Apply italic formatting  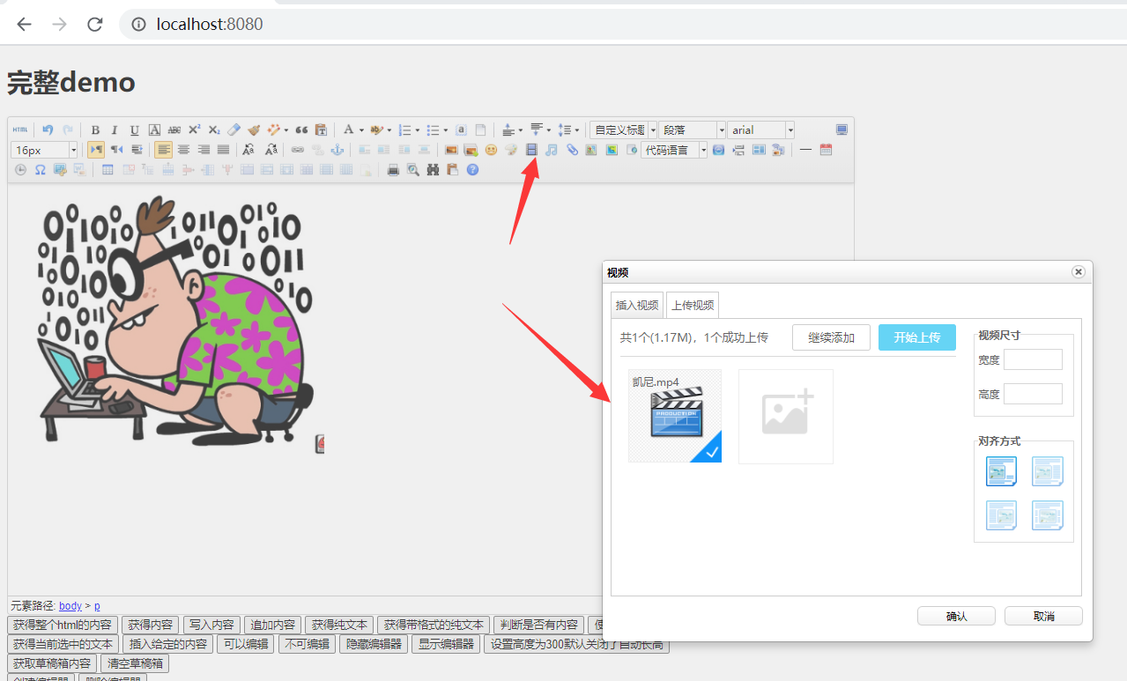coord(115,130)
